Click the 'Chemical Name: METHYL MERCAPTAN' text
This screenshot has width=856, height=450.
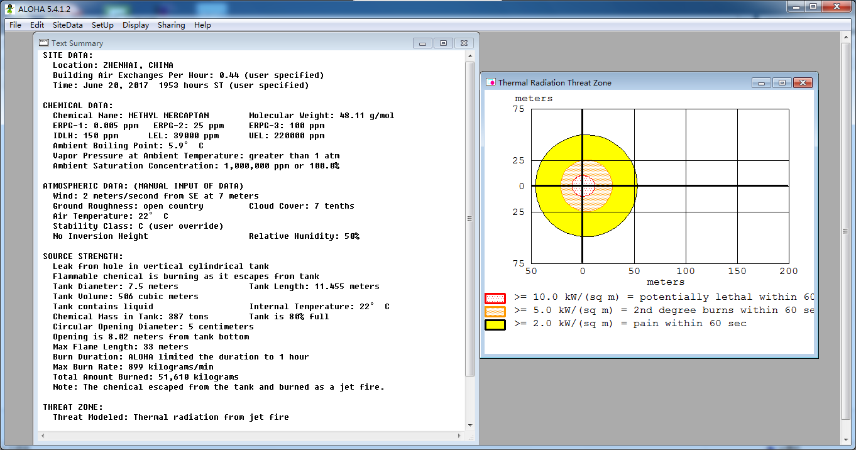point(131,116)
